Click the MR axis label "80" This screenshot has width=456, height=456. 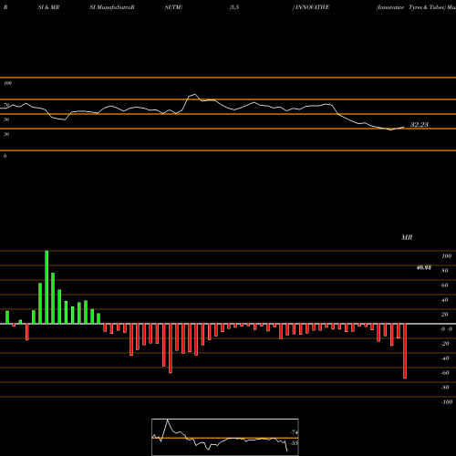point(445,271)
